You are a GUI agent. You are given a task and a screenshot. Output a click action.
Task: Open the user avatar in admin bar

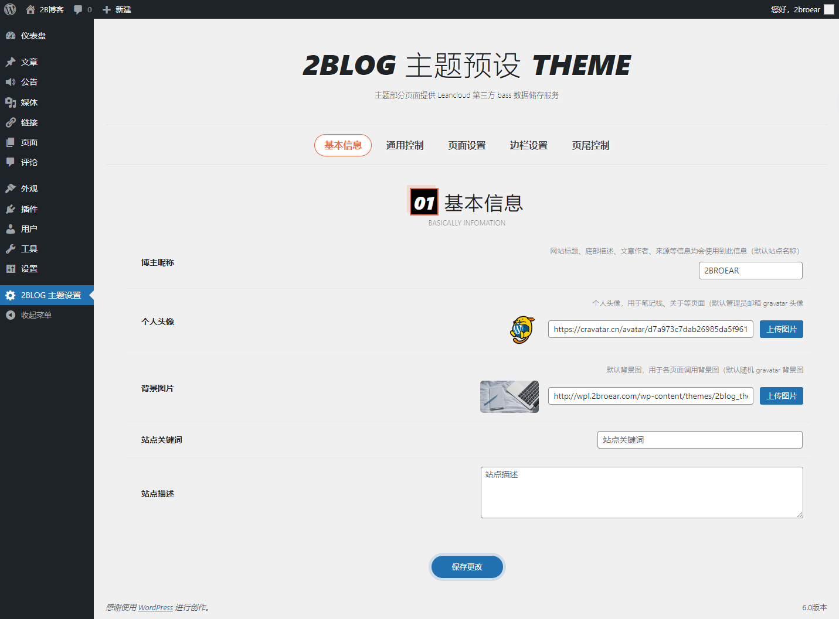(829, 9)
